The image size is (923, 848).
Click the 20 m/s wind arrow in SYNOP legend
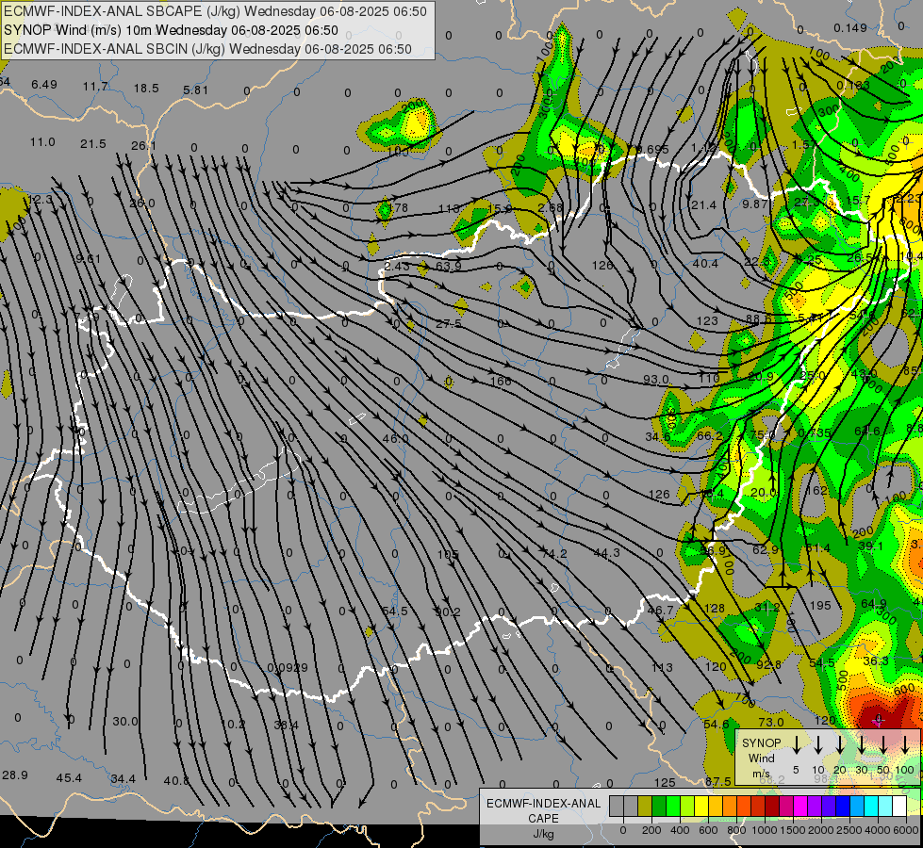840,744
